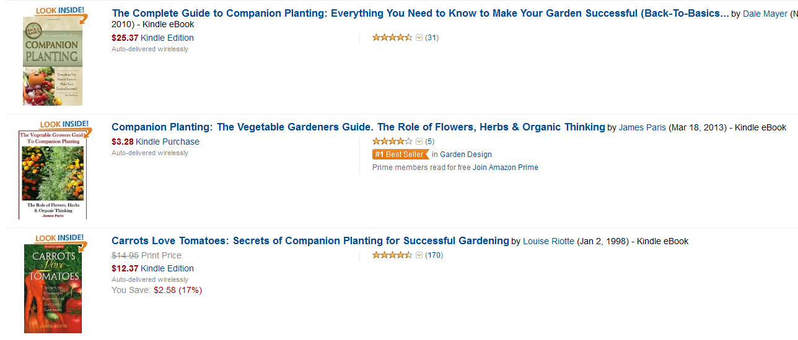Click the Join Amazon Prime link
The width and height of the screenshot is (798, 340).
506,168
